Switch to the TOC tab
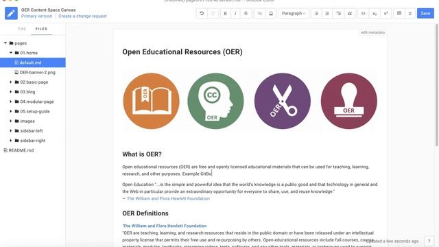The height and width of the screenshot is (247, 439). click(x=22, y=29)
